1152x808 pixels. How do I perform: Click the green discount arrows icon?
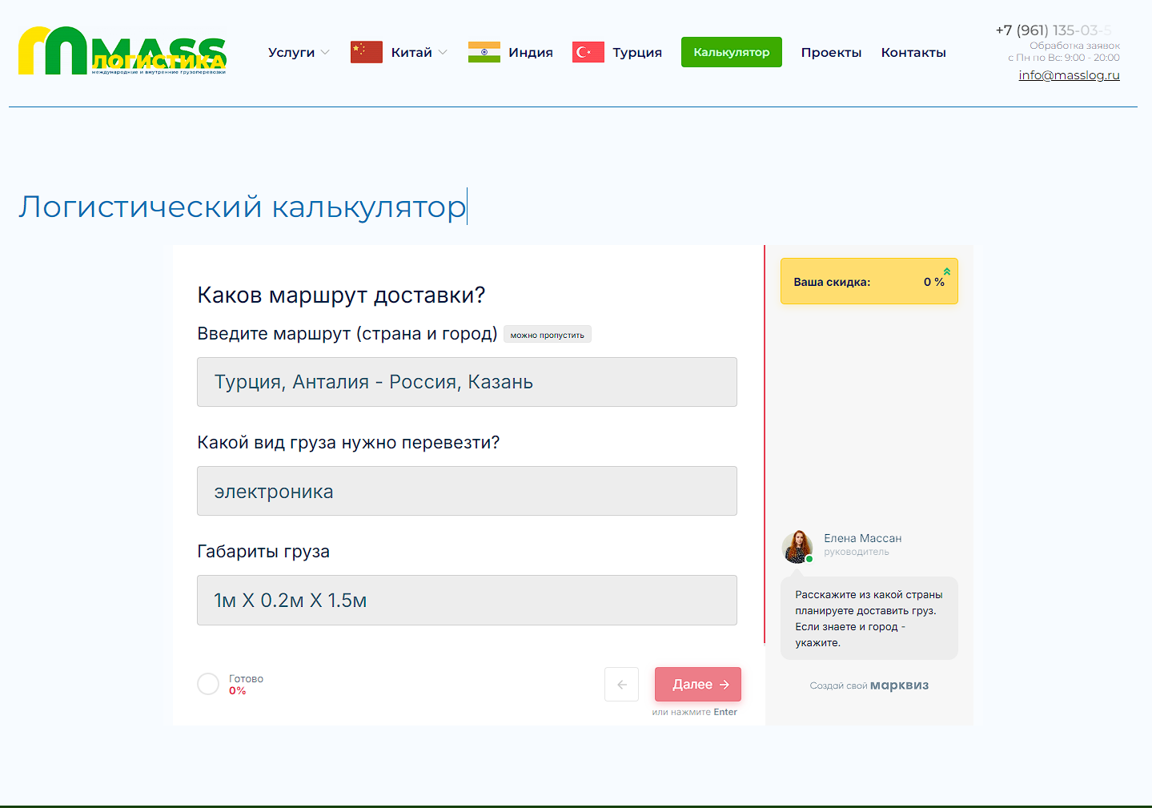tap(947, 271)
